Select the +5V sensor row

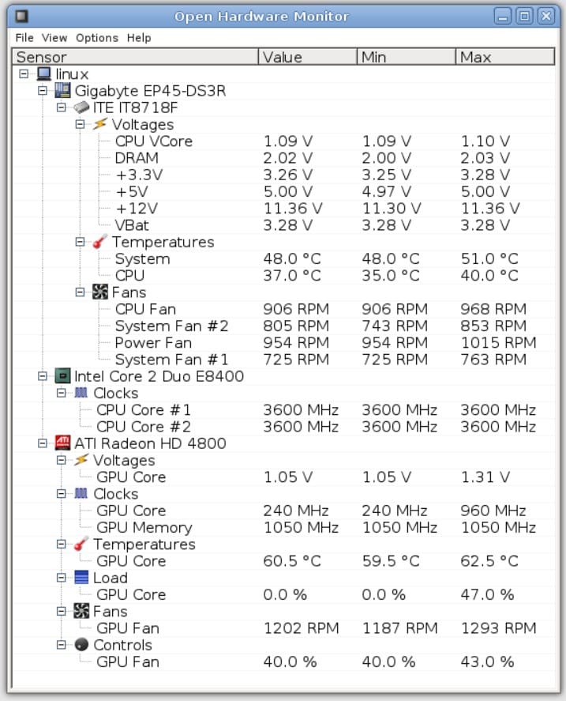(x=283, y=191)
